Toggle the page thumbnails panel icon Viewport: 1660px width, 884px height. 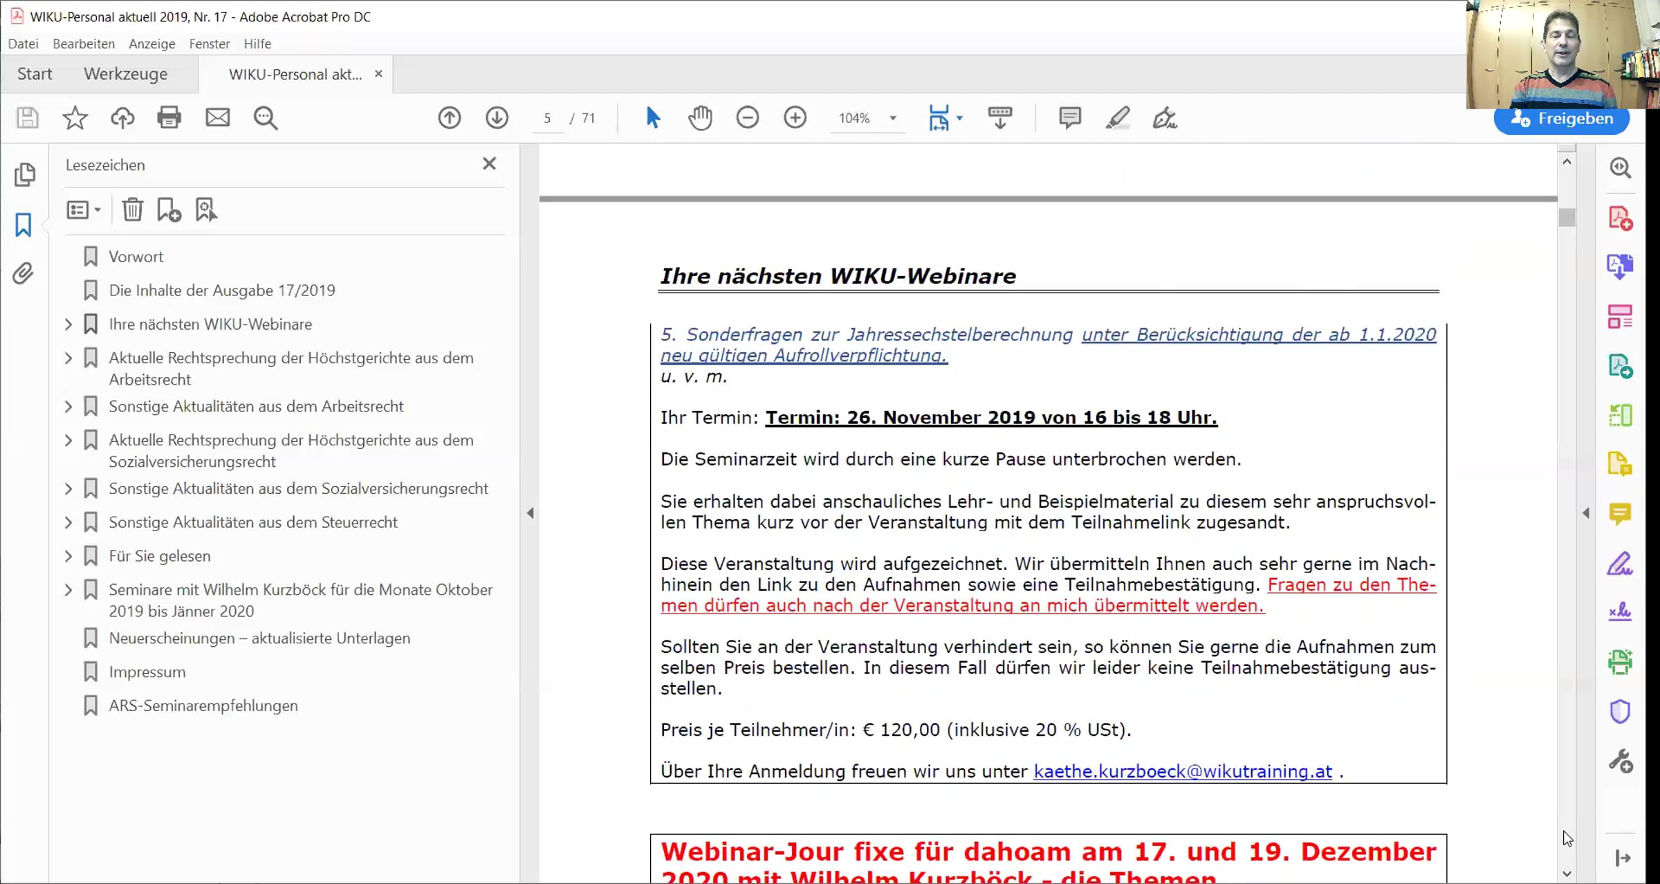coord(25,174)
